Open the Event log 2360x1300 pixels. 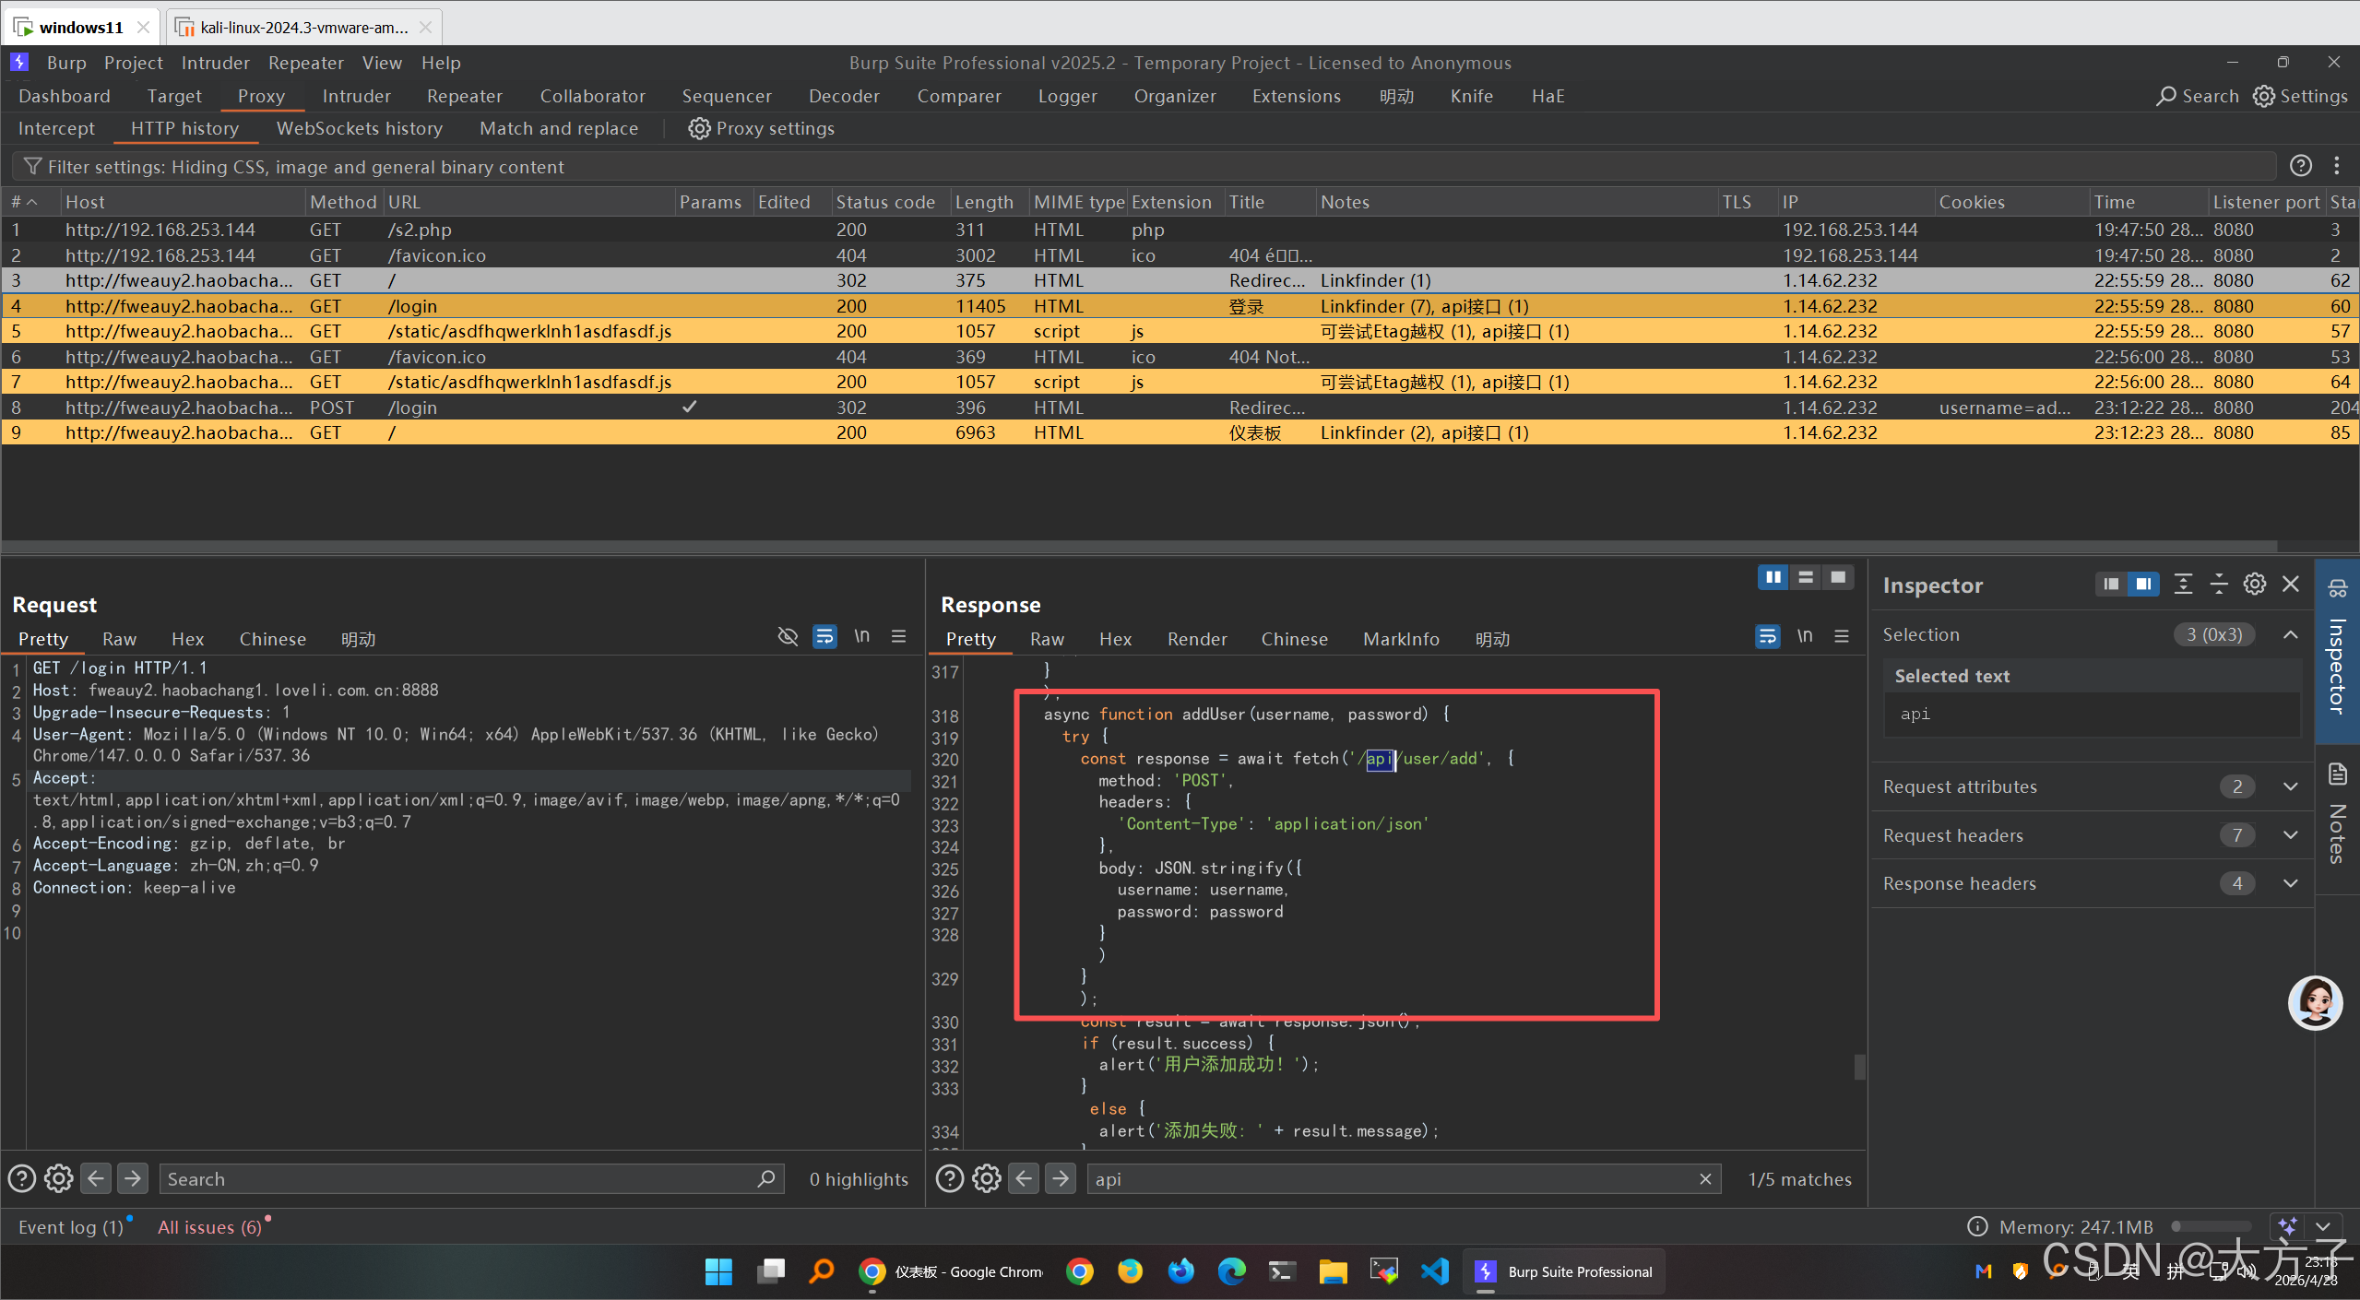pos(70,1227)
